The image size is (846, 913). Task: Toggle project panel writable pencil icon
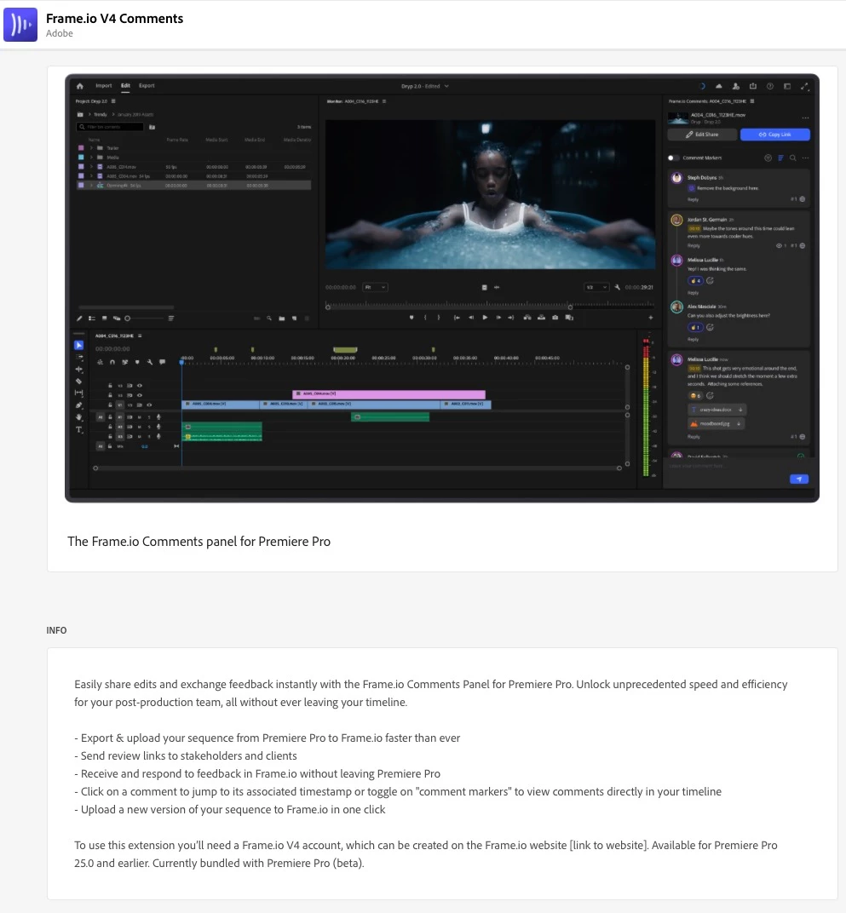[x=79, y=319]
